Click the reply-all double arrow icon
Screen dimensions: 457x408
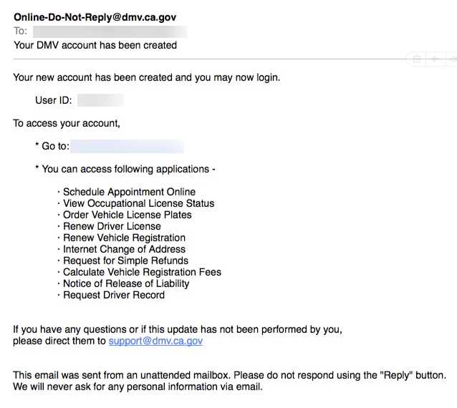(453, 59)
